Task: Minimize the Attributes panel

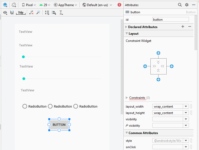Action: point(193,5)
